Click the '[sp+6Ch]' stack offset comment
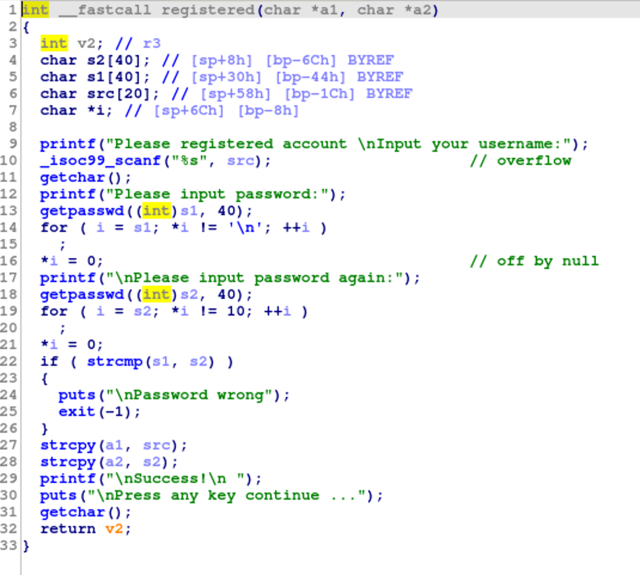 pos(189,111)
